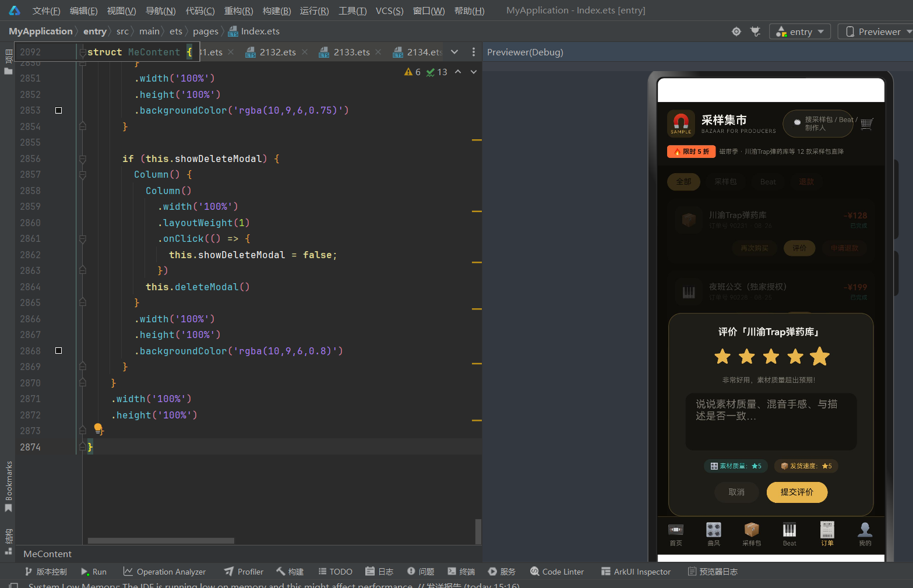The image size is (913, 588).
Task: Close the 2133.ets tab
Action: coord(378,52)
